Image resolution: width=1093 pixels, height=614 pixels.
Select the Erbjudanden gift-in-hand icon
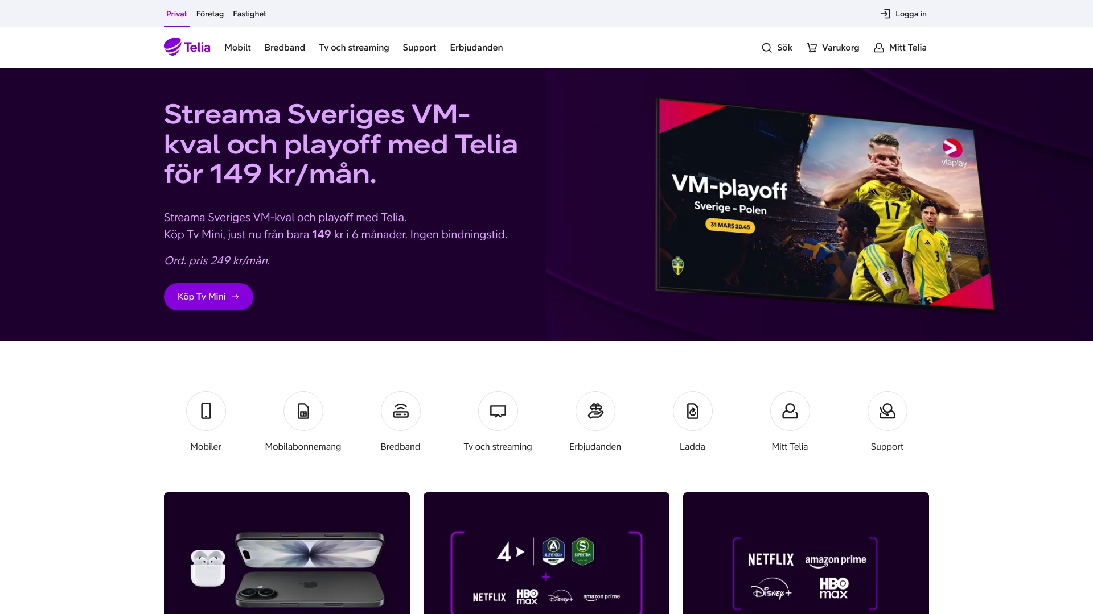click(595, 410)
